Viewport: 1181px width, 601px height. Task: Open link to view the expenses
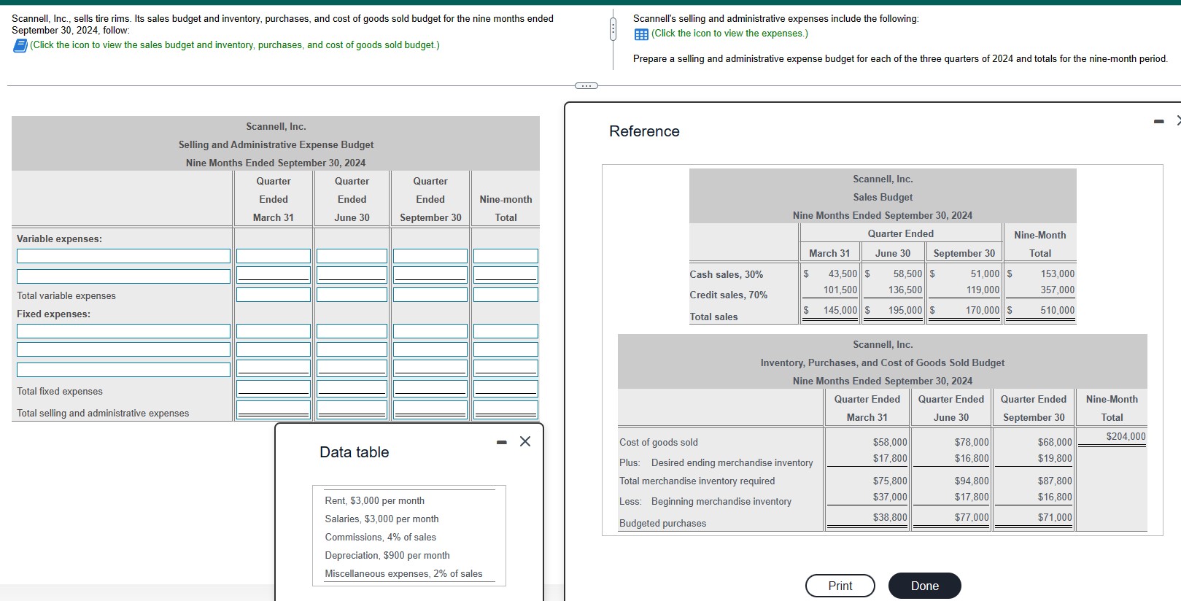click(729, 34)
